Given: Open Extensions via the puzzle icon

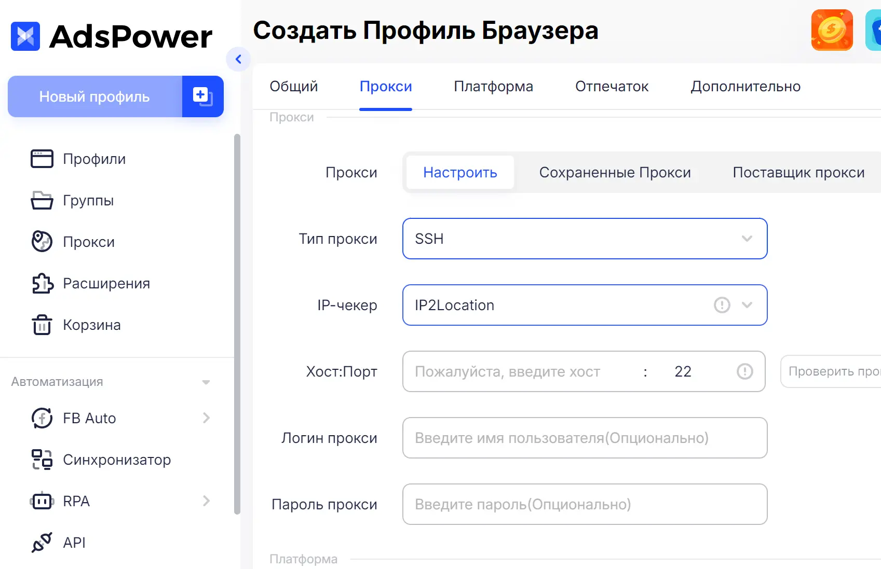Looking at the screenshot, I should click(x=42, y=283).
